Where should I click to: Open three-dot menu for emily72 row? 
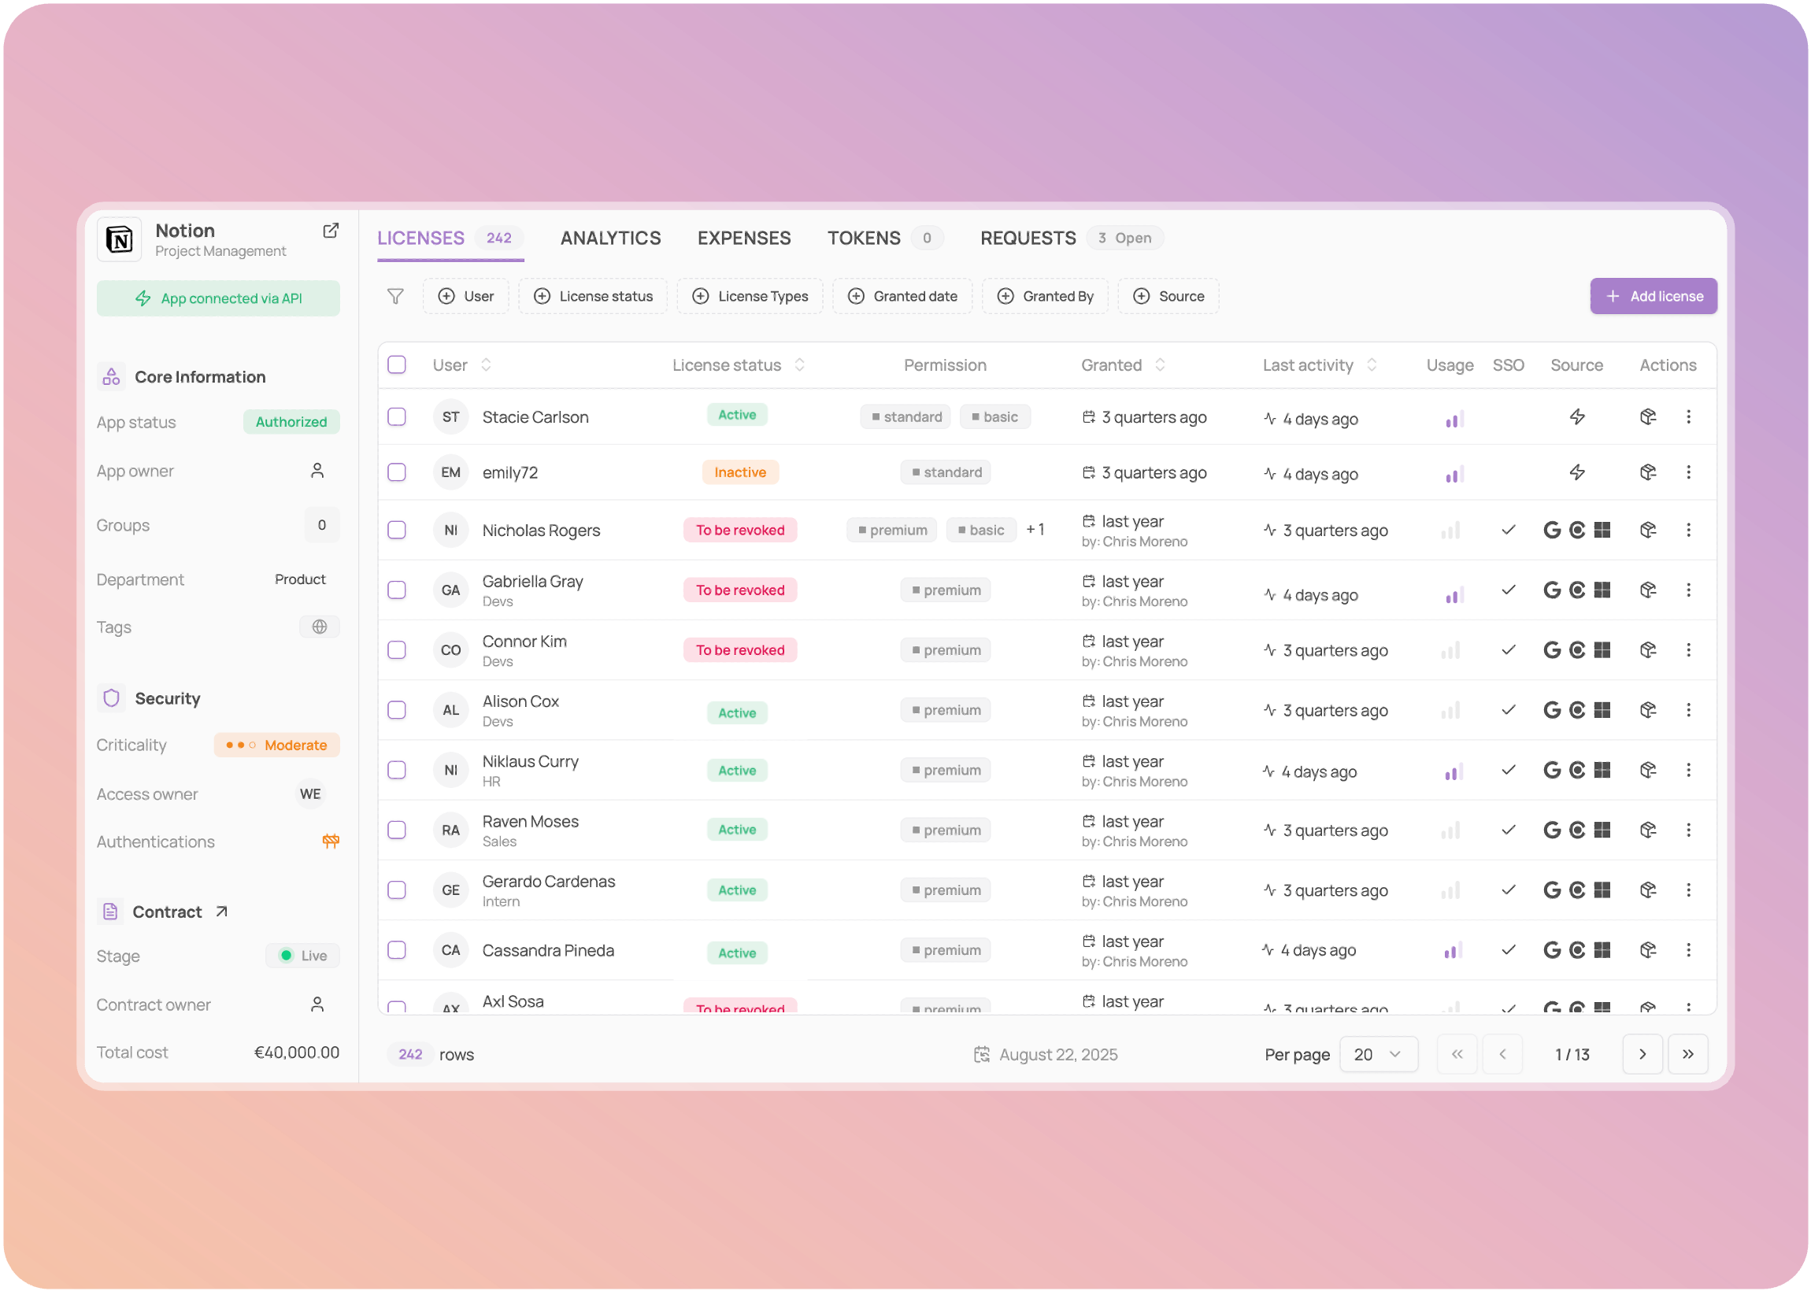[1689, 472]
